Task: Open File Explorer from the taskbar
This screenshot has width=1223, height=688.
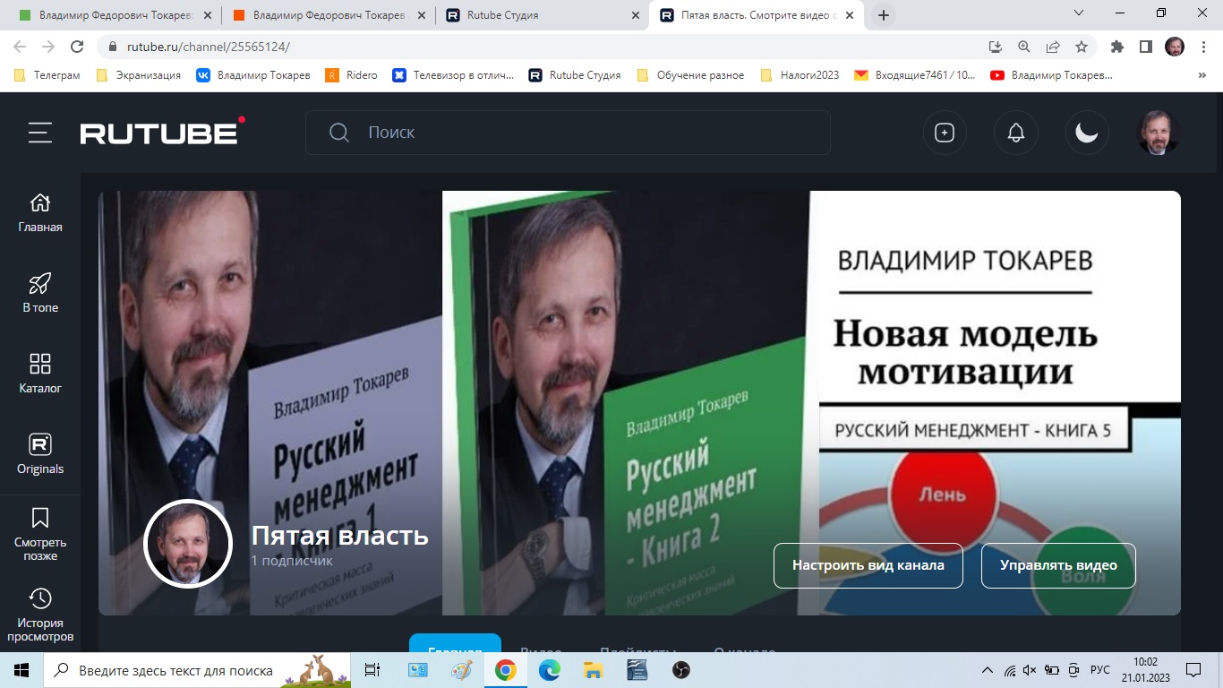Action: click(593, 670)
